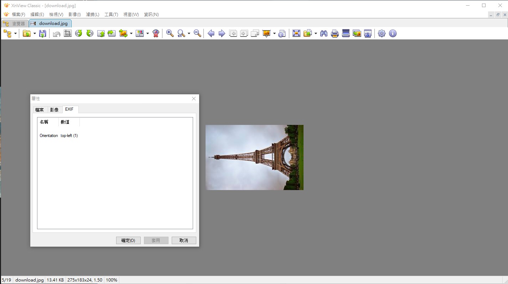Switch to the 瀏覽器 browser tab
508x284 pixels.
(x=15, y=23)
